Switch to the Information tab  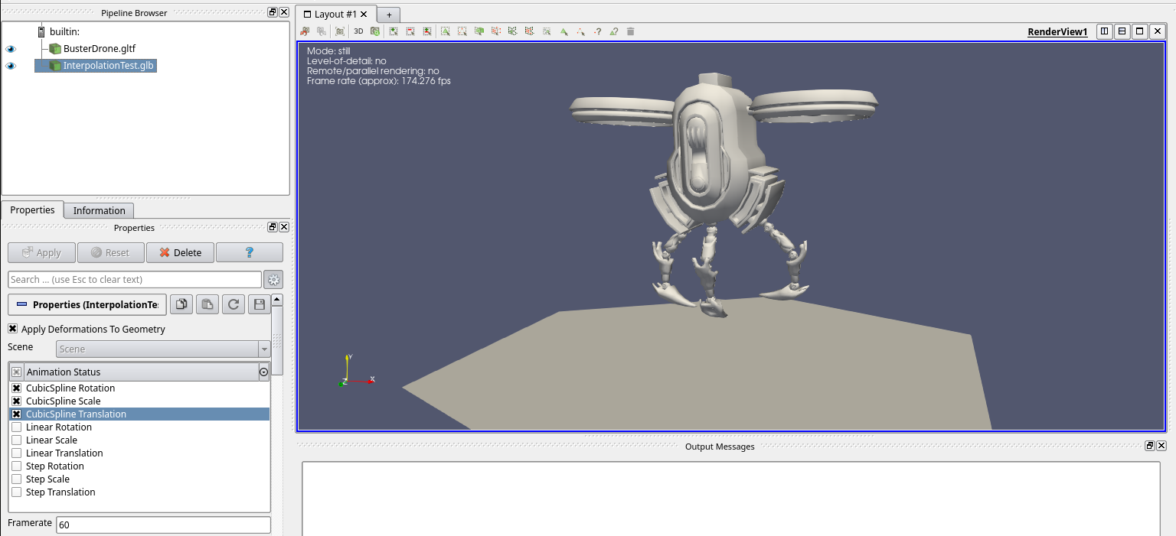pyautogui.click(x=99, y=210)
